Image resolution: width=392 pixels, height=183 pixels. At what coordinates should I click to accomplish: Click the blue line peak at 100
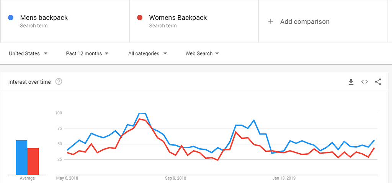[x=142, y=113]
